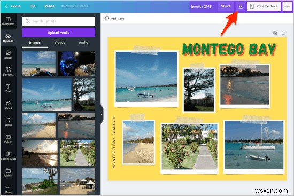Image resolution: width=294 pixels, height=196 pixels.
Task: Open the Photos sidebar panel
Action: tap(8, 54)
